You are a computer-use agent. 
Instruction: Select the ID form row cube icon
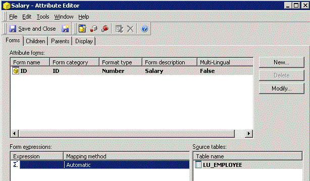pos(16,71)
